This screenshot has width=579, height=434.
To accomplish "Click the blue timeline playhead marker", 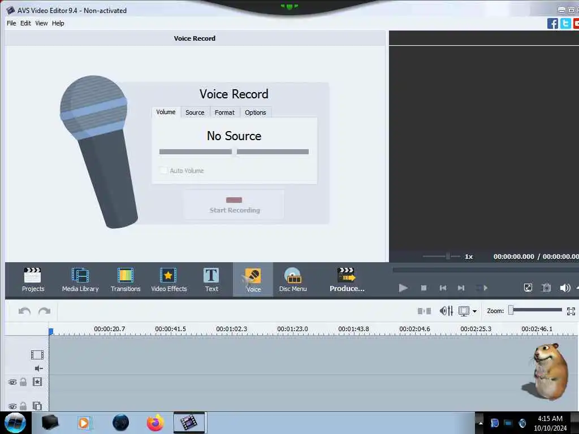I will tap(51, 331).
